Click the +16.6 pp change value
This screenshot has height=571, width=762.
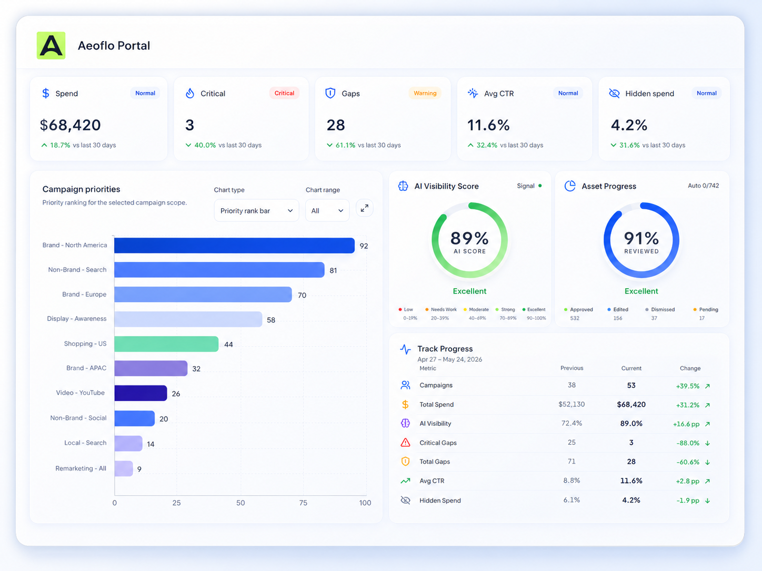[x=686, y=424]
